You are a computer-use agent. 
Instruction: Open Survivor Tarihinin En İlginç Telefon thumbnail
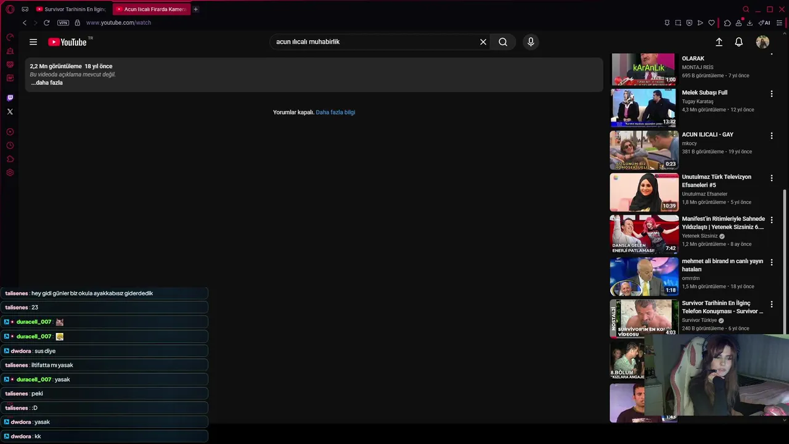click(x=644, y=318)
